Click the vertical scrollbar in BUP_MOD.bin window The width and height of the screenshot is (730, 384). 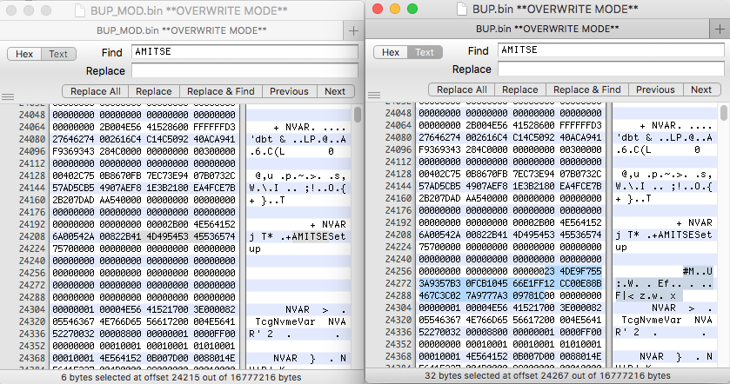coord(358,114)
